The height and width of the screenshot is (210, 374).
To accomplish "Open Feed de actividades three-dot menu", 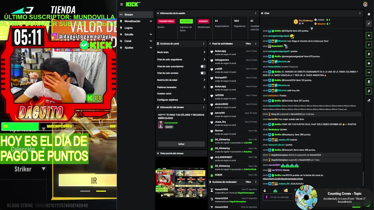I will 256,43.
